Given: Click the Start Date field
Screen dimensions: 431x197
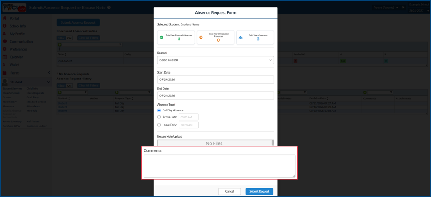Looking at the screenshot, I should click(x=215, y=79).
